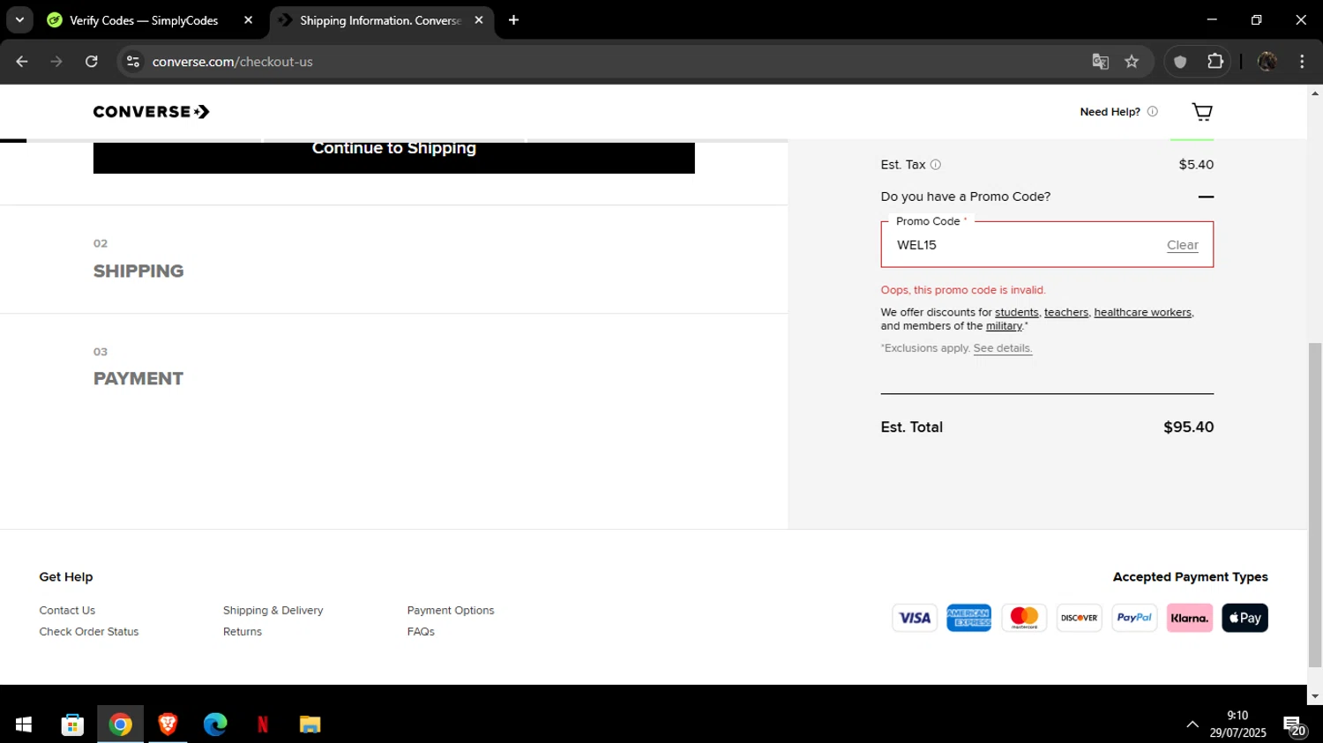
Task: Select the Shipping Information Converse tab
Action: click(379, 20)
